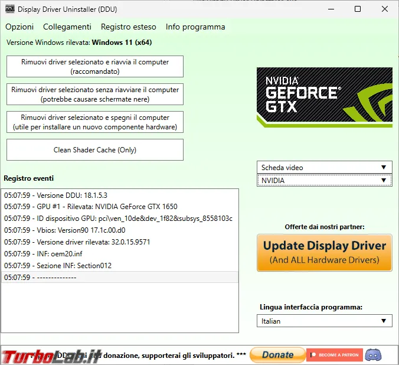This screenshot has width=399, height=365.
Task: Click the DDU app icon in title bar
Action: pos(10,9)
